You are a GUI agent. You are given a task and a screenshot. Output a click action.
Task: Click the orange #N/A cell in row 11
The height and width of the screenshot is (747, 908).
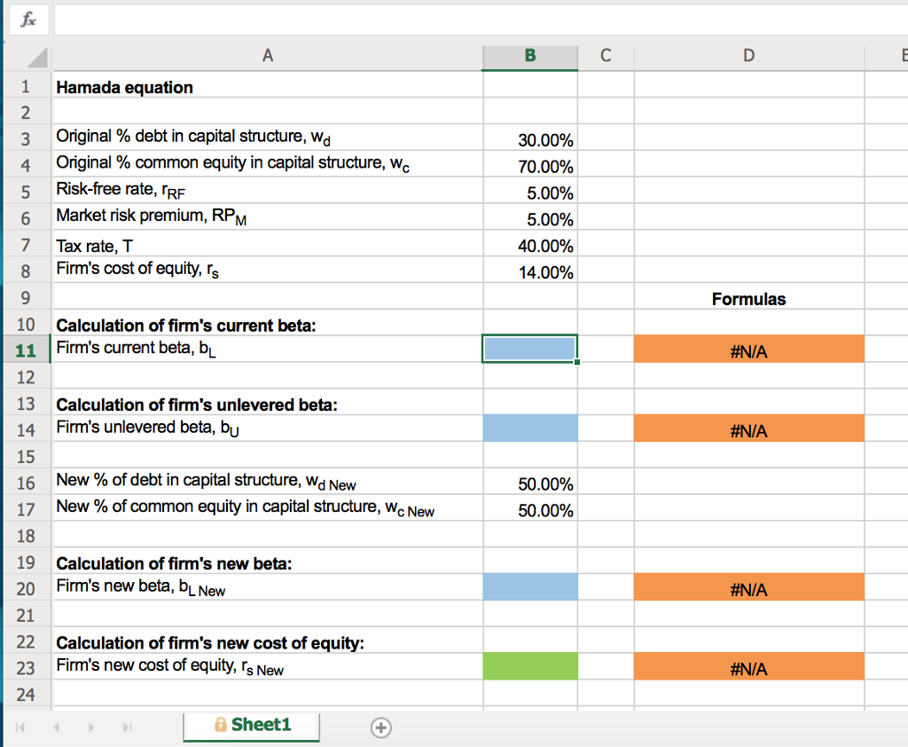pos(748,349)
